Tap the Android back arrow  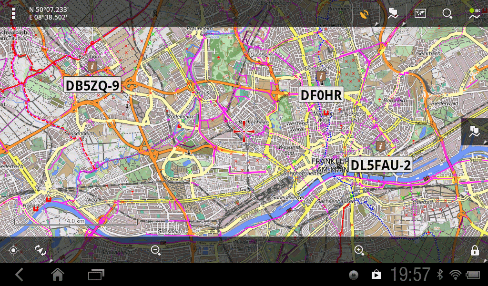[19, 275]
